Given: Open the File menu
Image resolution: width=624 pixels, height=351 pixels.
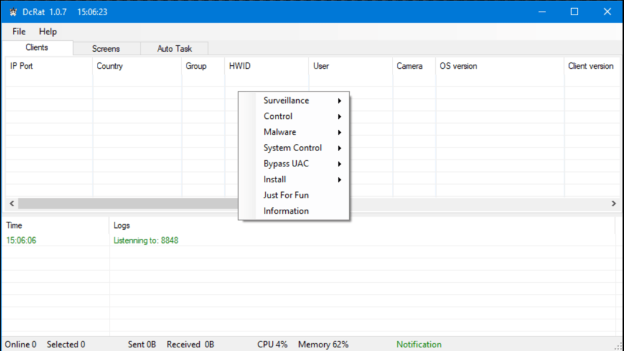Looking at the screenshot, I should point(19,32).
